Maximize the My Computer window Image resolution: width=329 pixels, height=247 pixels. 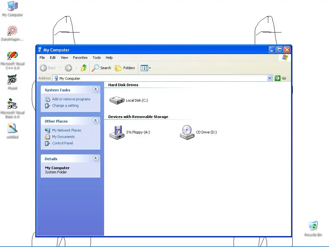[280, 50]
